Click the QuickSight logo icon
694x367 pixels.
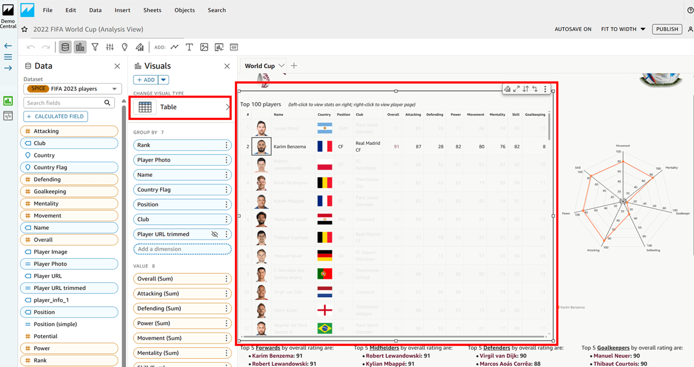click(27, 9)
